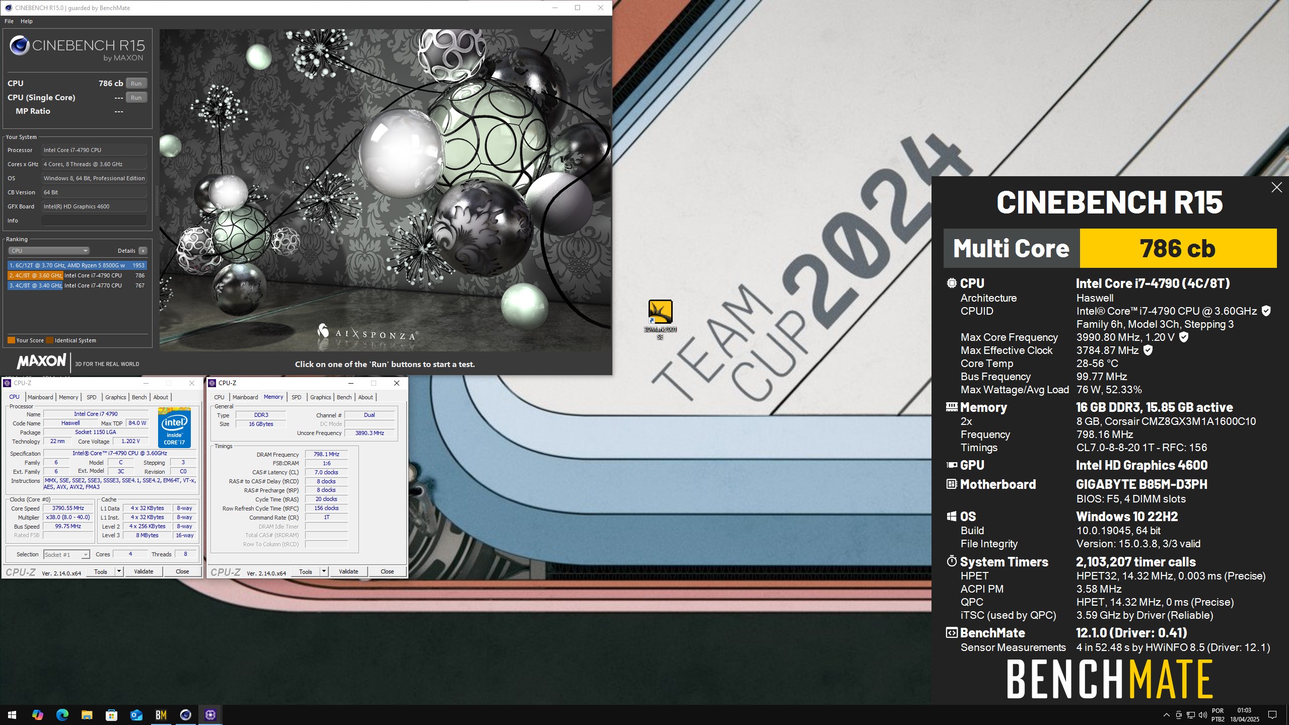
Task: Open the notification center icon
Action: 1272,715
